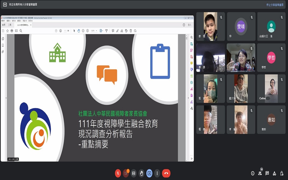
Task: Open attachments paperclip panel in left sidebar
Action: click(x=3, y=52)
